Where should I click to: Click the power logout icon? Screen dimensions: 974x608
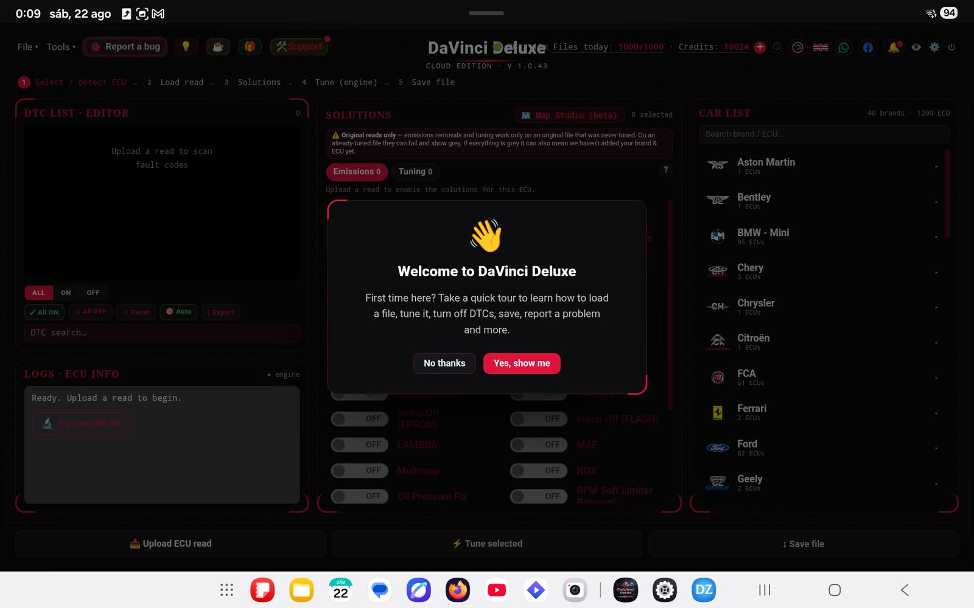click(951, 47)
